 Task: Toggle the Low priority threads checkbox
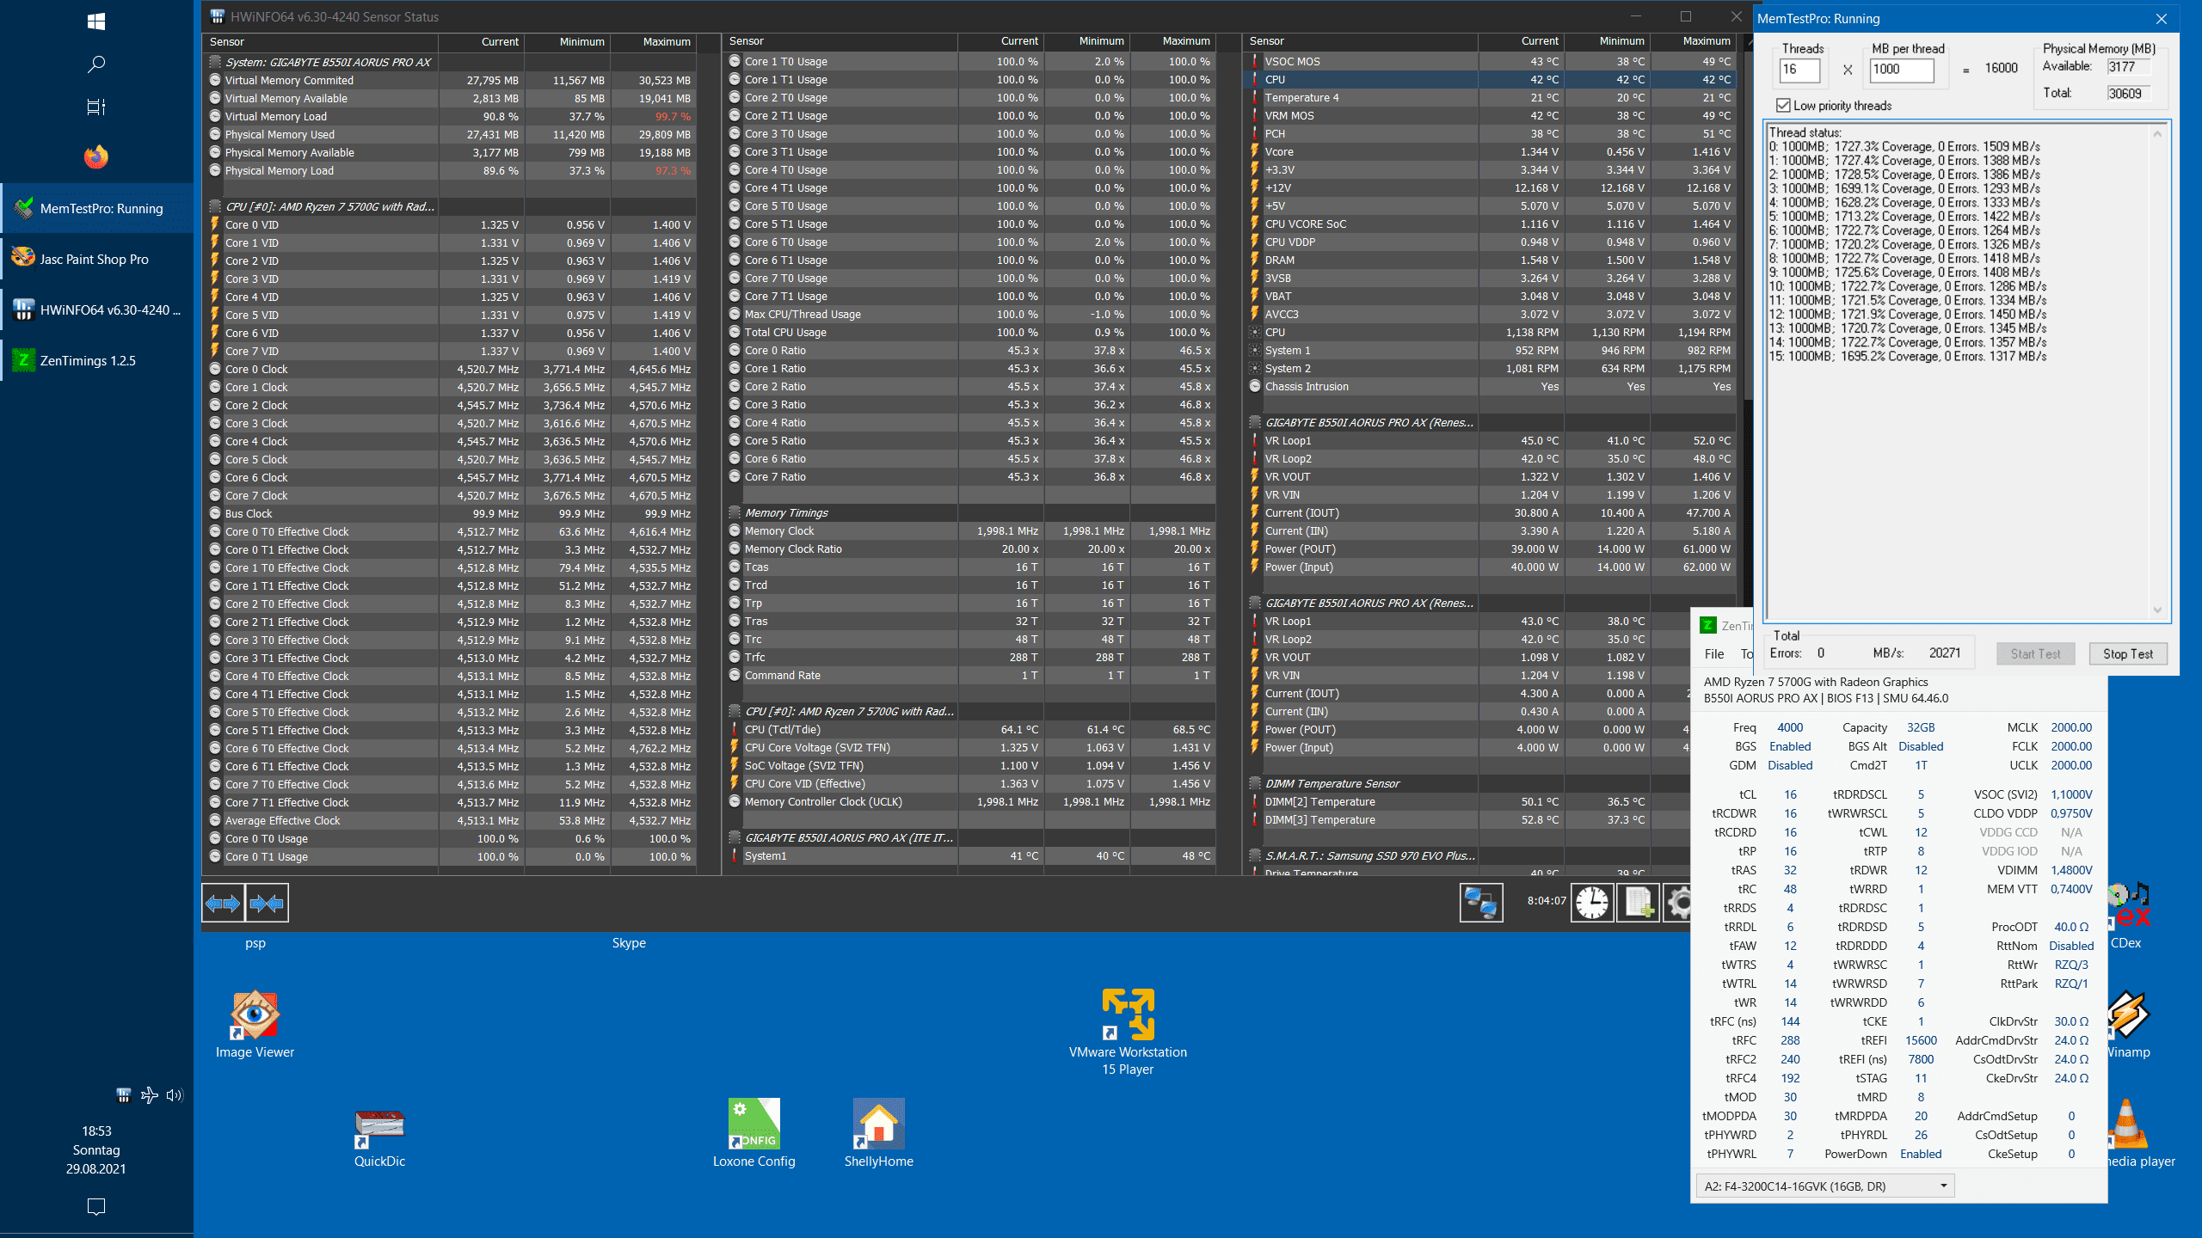click(x=1783, y=106)
